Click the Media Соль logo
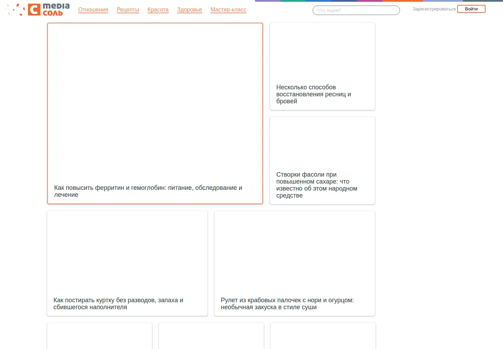 [38, 9]
